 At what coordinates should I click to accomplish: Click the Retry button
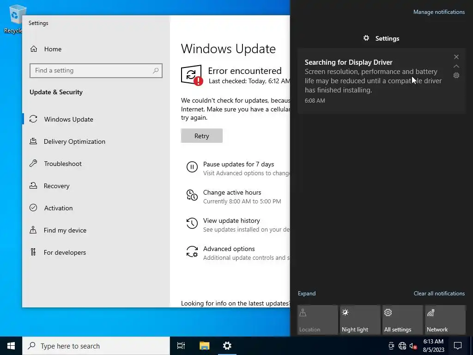pyautogui.click(x=201, y=136)
